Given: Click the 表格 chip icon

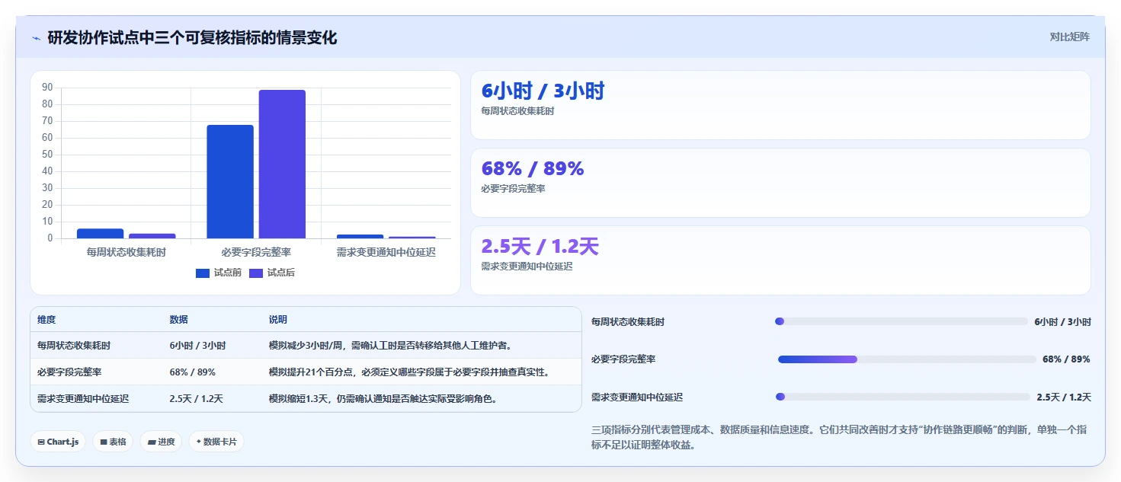Looking at the screenshot, I should tap(104, 442).
